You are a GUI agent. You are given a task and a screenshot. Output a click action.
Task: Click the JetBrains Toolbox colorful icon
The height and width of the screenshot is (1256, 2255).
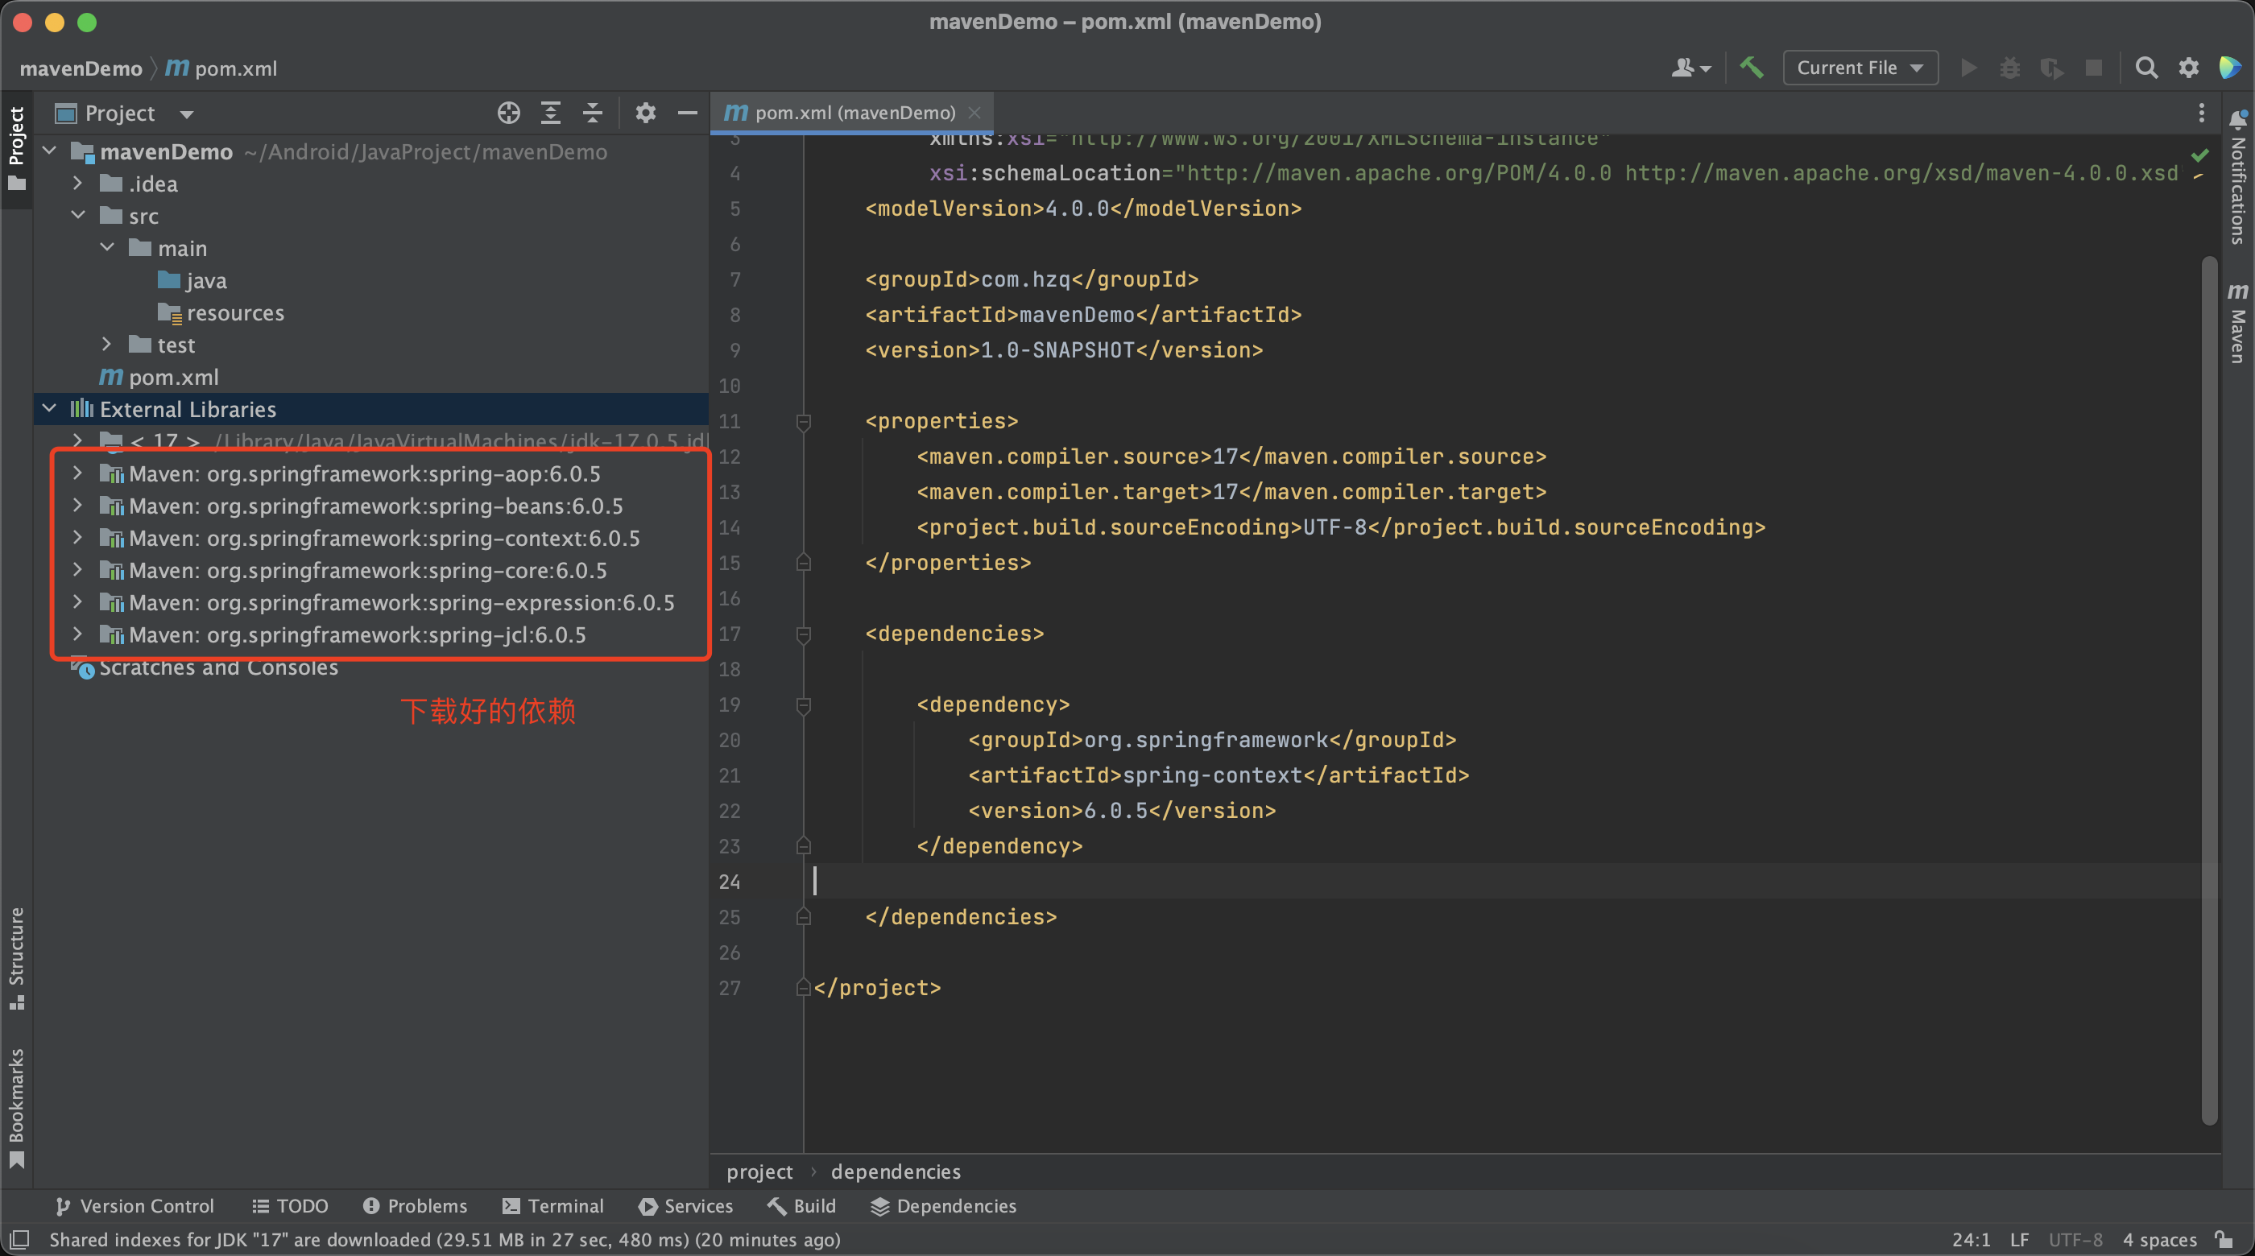[2229, 68]
